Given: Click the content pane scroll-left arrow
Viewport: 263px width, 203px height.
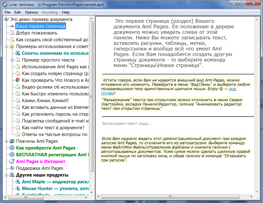Looking at the screenshot, I should click(x=98, y=197).
